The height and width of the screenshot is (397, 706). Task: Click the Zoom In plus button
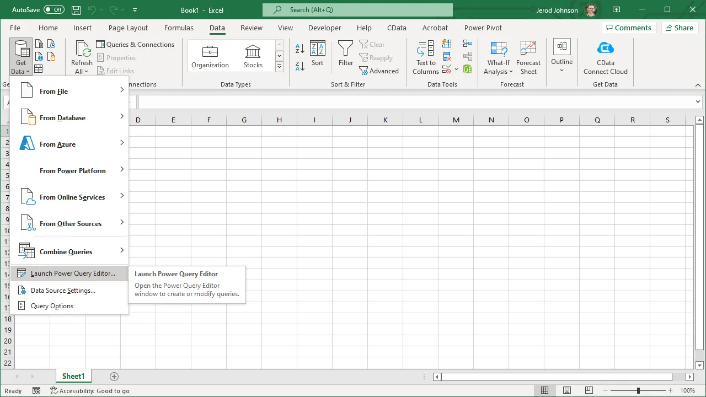click(x=671, y=390)
